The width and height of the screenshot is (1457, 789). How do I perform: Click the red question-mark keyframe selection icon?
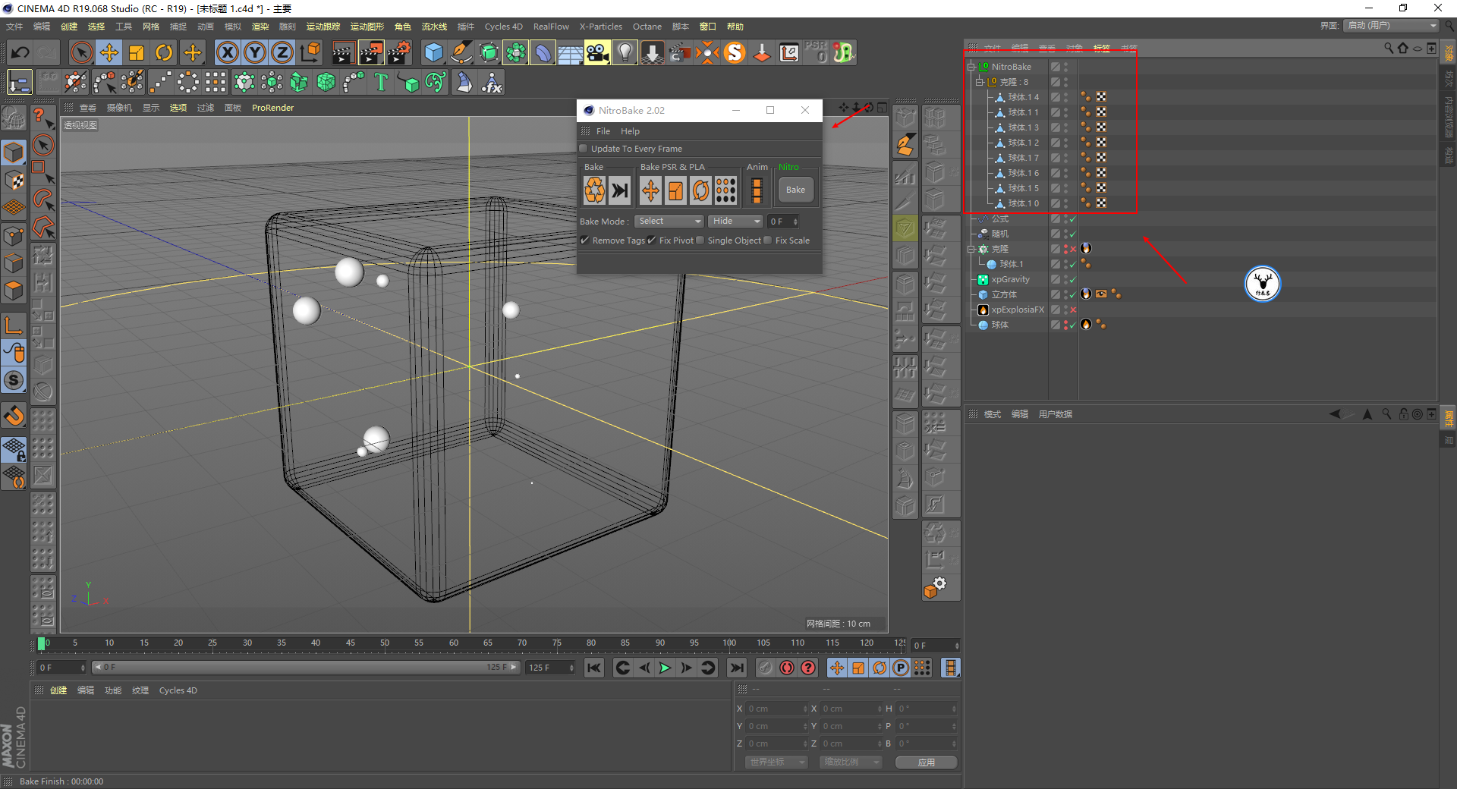click(808, 668)
